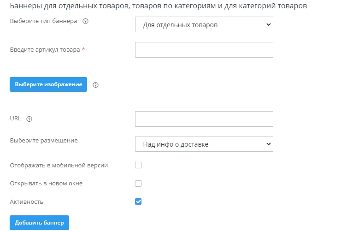Click the 'Открывать в новом окне' label
This screenshot has height=231, width=341.
coord(46,184)
